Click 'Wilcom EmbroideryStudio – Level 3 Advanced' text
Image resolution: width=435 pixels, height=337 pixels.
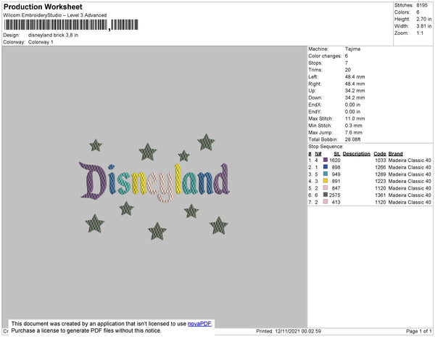point(55,15)
